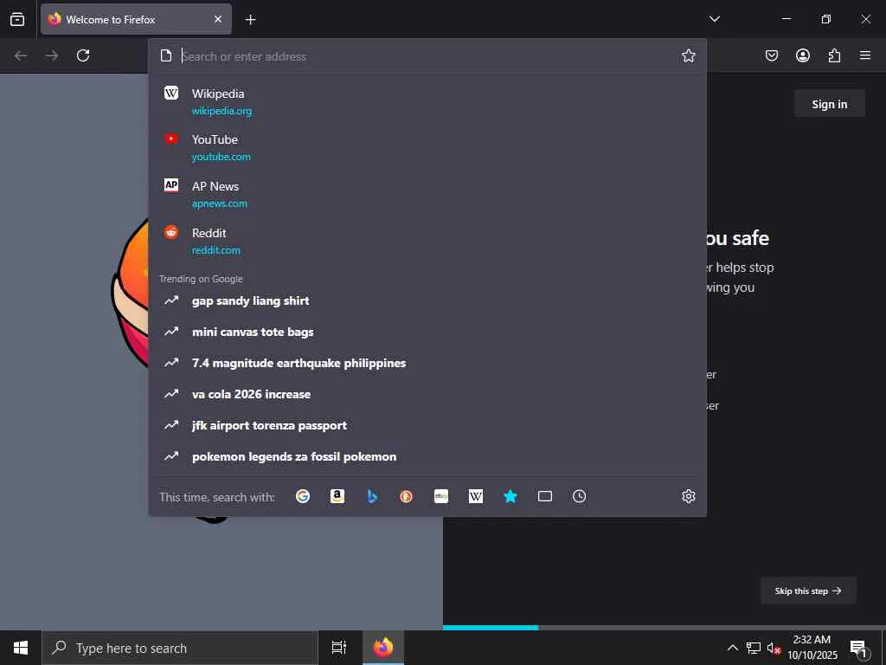Image resolution: width=886 pixels, height=665 pixels.
Task: Open the muted volume tray icon
Action: pyautogui.click(x=774, y=648)
